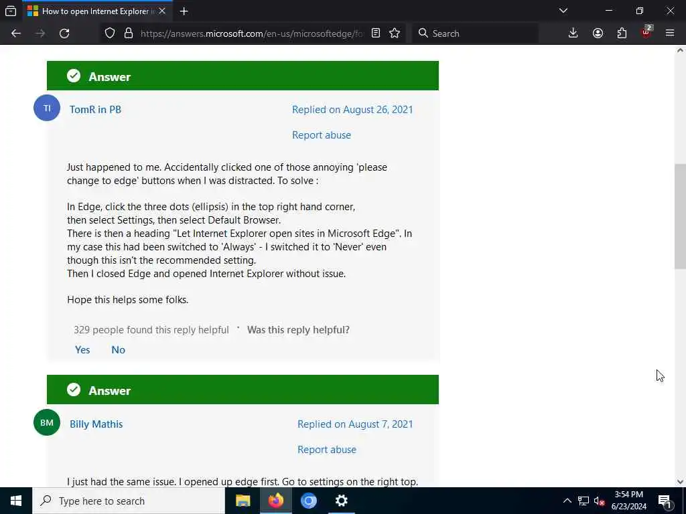Click 'Was this reply helpful?' text
Image resolution: width=686 pixels, height=514 pixels.
pos(298,330)
